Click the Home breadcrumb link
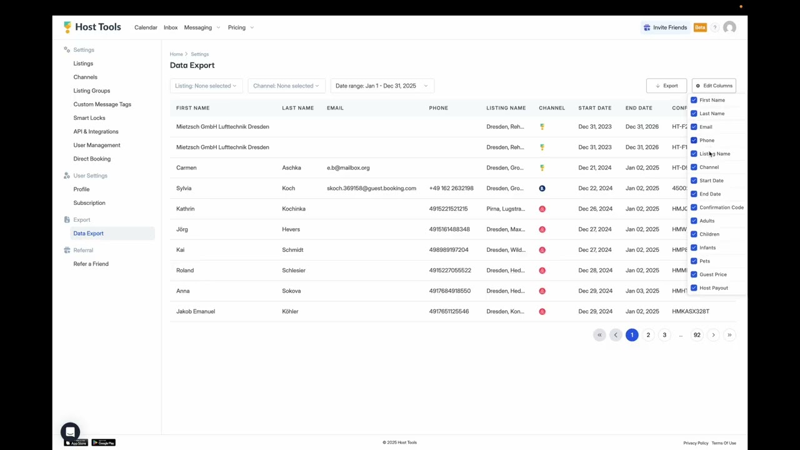 [176, 54]
